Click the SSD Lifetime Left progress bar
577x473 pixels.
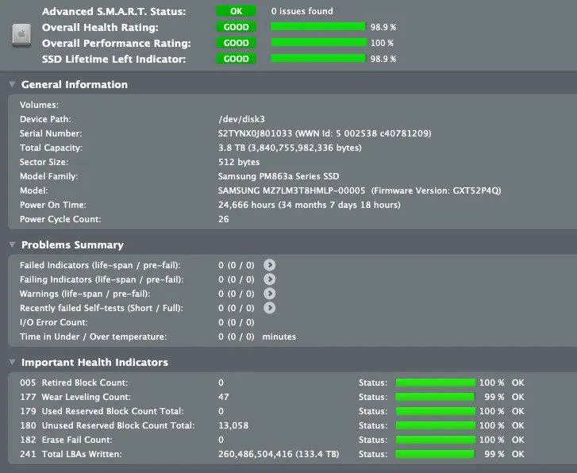318,58
